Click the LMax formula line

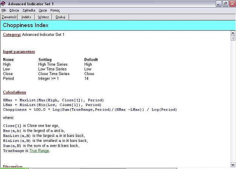(52, 105)
